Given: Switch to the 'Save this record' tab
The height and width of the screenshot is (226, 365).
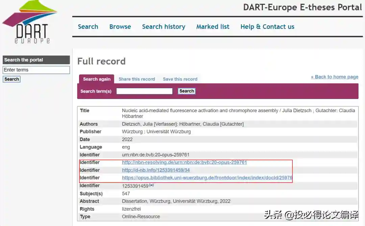Looking at the screenshot, I should coord(180,79).
